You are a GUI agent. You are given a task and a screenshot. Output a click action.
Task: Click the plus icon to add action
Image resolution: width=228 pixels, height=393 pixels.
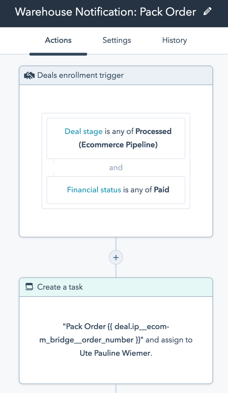pyautogui.click(x=116, y=258)
